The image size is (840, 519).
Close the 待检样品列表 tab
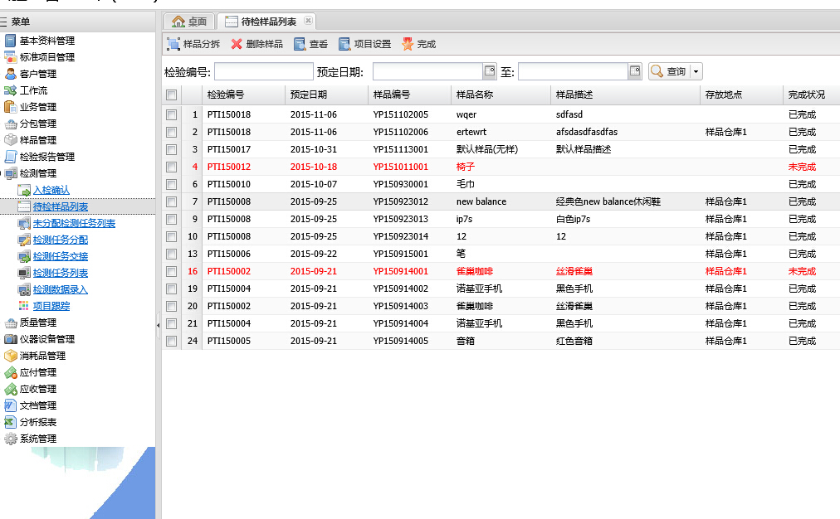click(309, 21)
